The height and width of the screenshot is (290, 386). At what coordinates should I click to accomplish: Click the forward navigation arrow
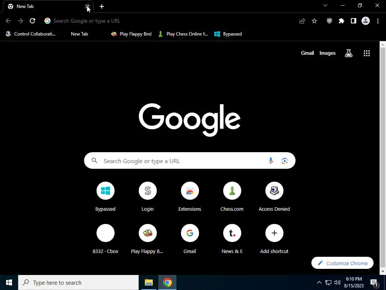pyautogui.click(x=20, y=21)
